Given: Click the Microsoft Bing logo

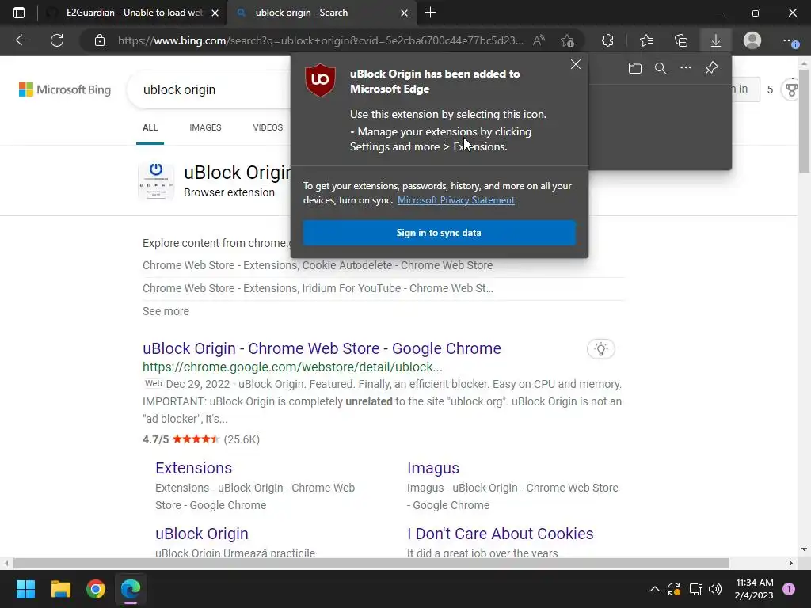Looking at the screenshot, I should [65, 89].
